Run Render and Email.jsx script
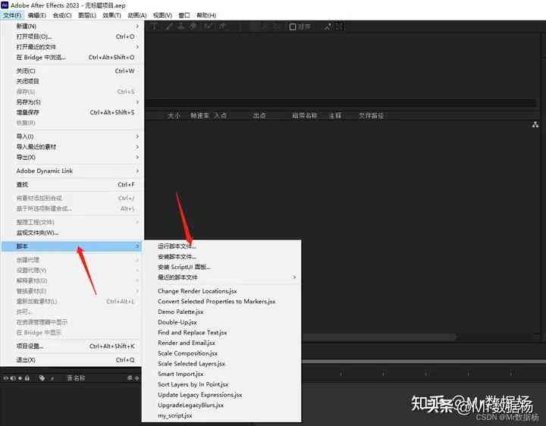The width and height of the screenshot is (546, 426). click(221, 343)
